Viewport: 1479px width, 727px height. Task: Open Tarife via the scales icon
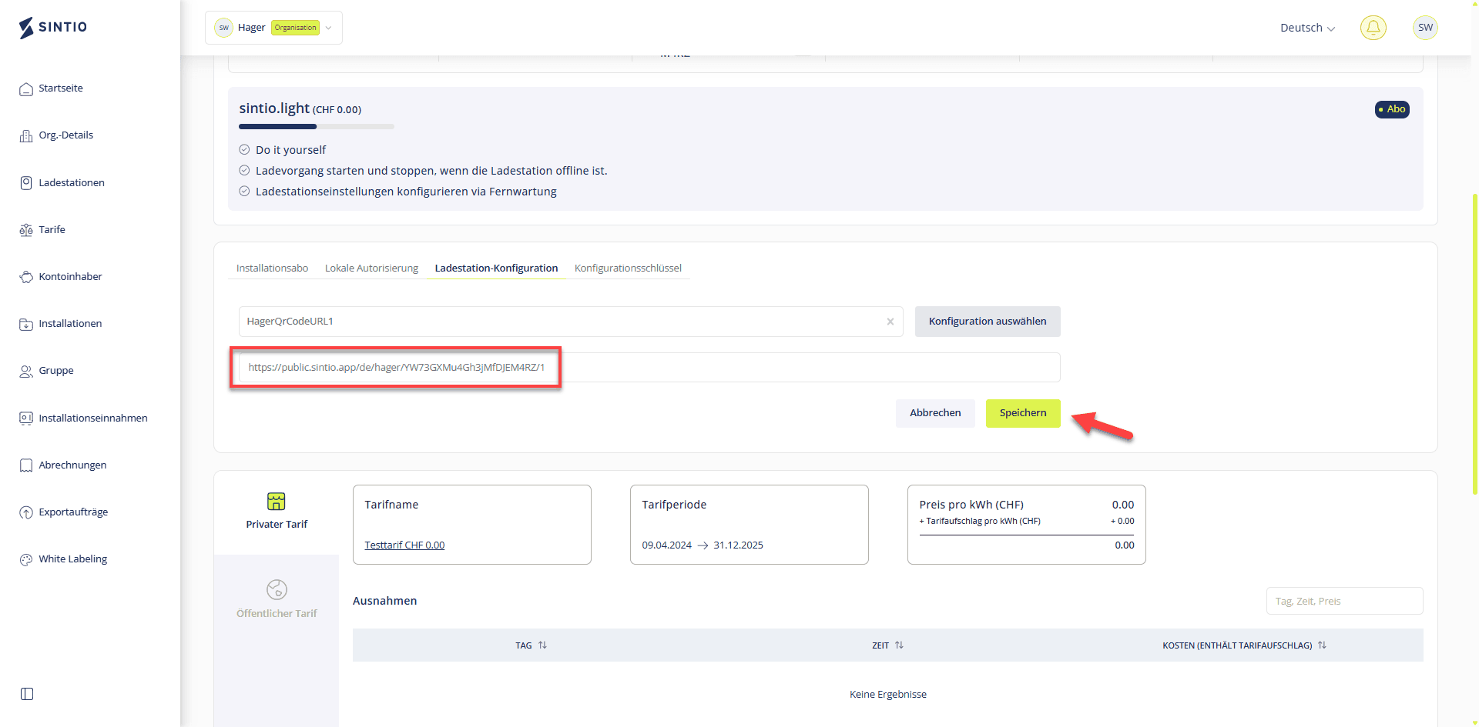tap(26, 230)
